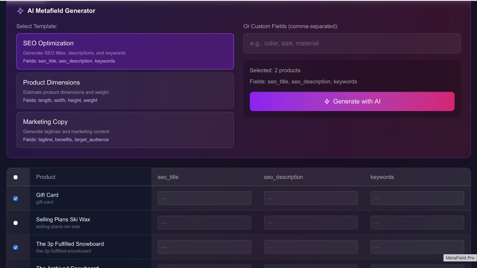Click the seo_title column header
The image size is (477, 268).
(x=168, y=177)
